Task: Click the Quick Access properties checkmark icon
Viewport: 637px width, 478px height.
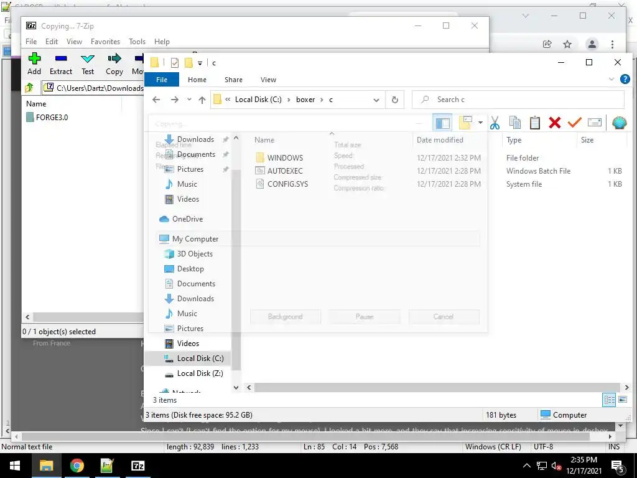Action: coord(175,63)
